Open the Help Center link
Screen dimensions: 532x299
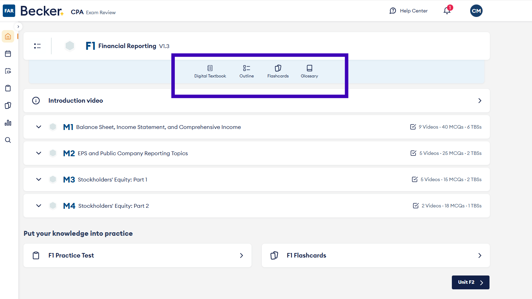tap(409, 11)
